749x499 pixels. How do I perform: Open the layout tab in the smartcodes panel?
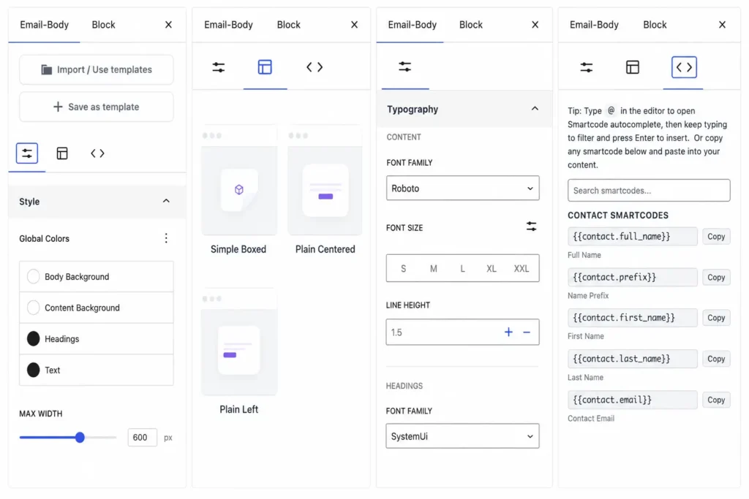633,67
